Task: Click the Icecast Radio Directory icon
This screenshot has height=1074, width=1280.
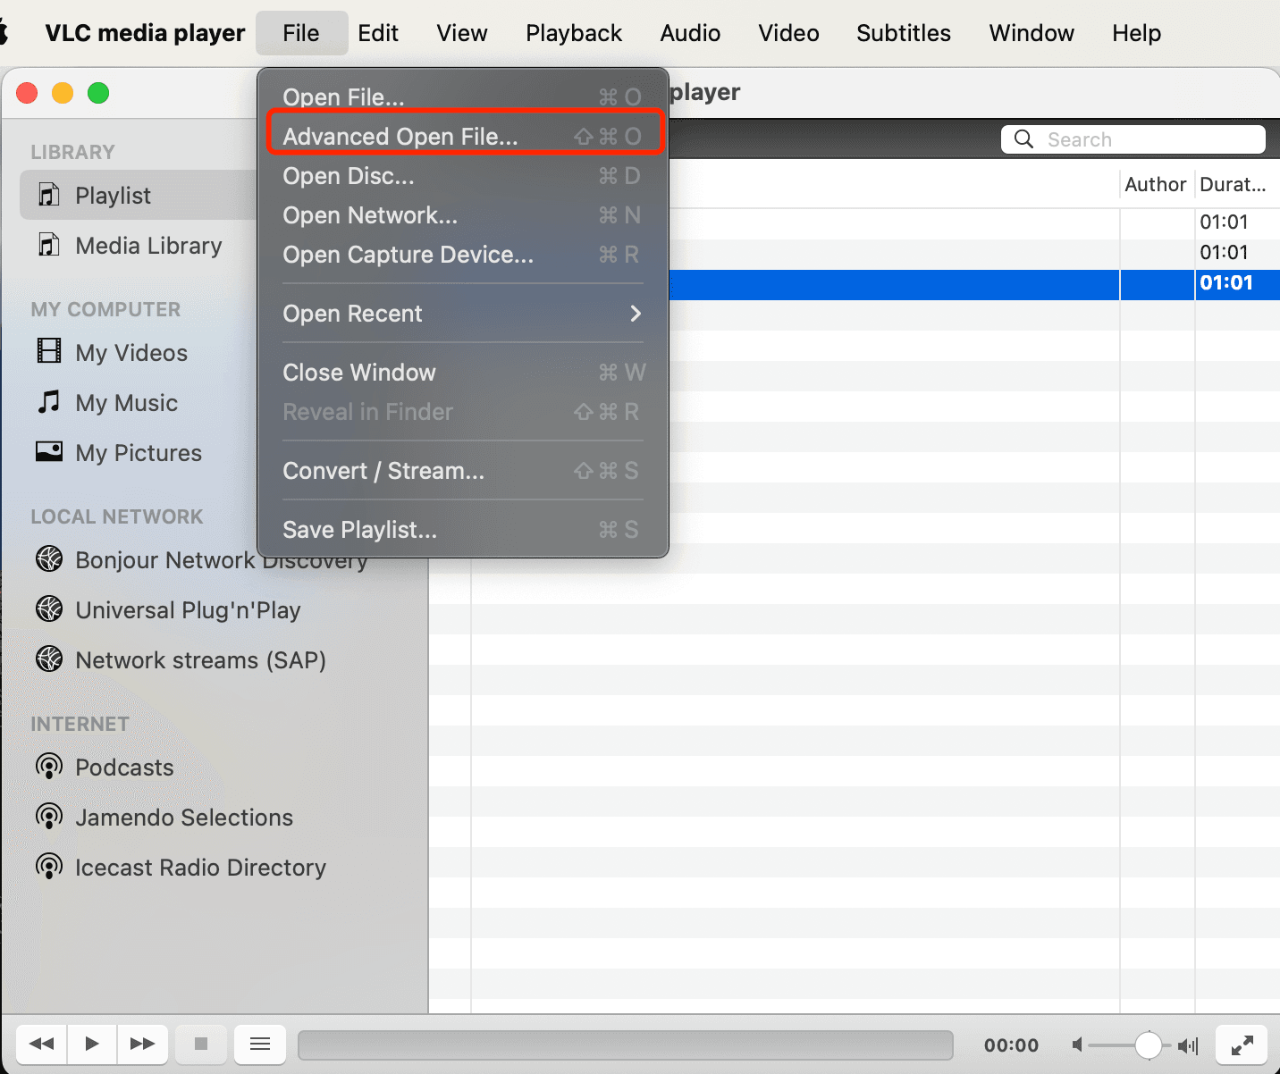Action: 49,867
